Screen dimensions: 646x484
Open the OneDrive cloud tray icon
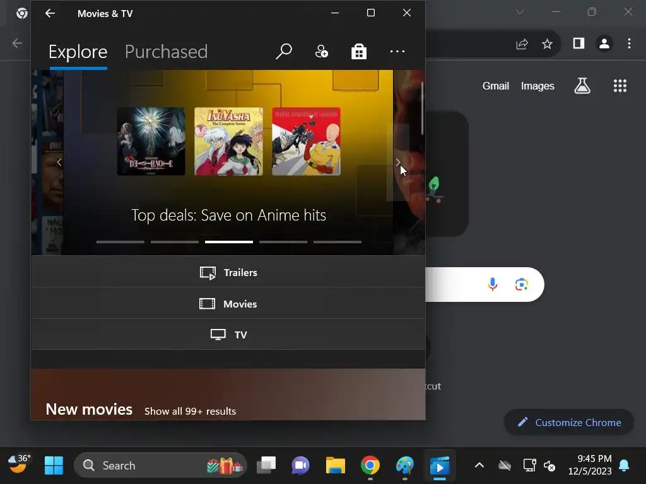point(504,466)
